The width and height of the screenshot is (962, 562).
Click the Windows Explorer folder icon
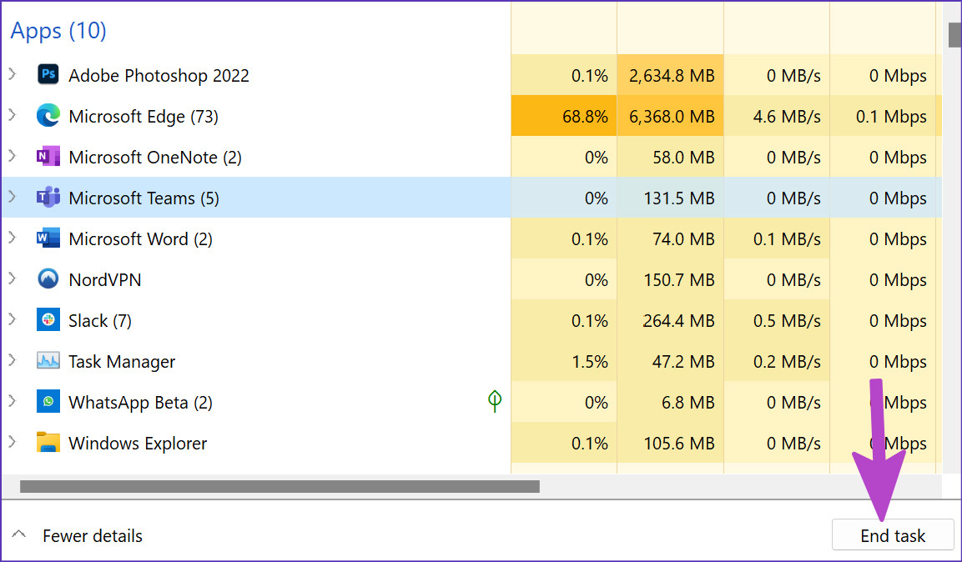[48, 443]
